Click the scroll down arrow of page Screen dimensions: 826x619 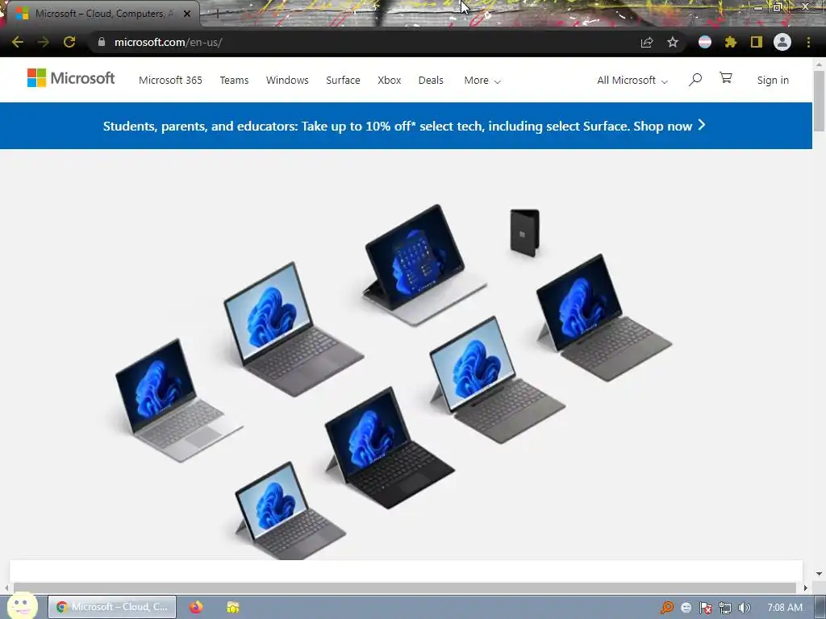[x=819, y=573]
